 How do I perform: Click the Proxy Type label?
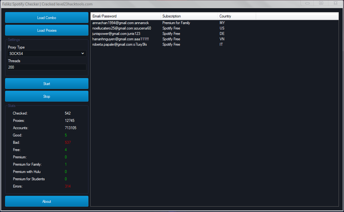16,47
